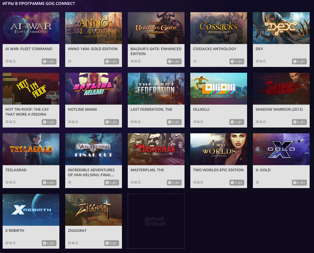
Task: Click the Windows icon on the Dex card
Action: point(257,61)
